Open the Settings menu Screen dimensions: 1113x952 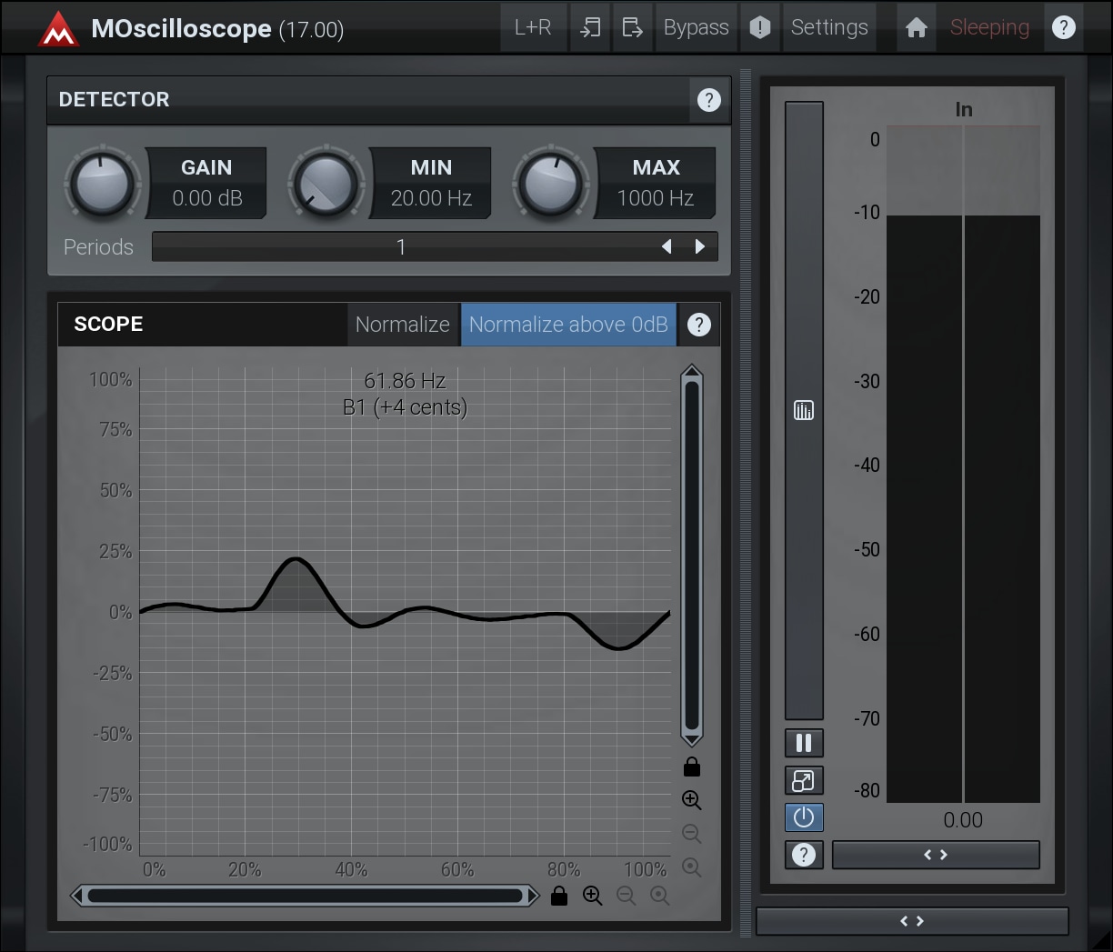[829, 28]
